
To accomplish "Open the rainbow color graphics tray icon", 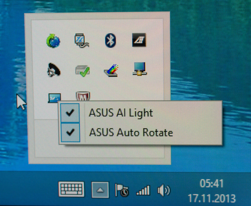I will tap(111, 70).
